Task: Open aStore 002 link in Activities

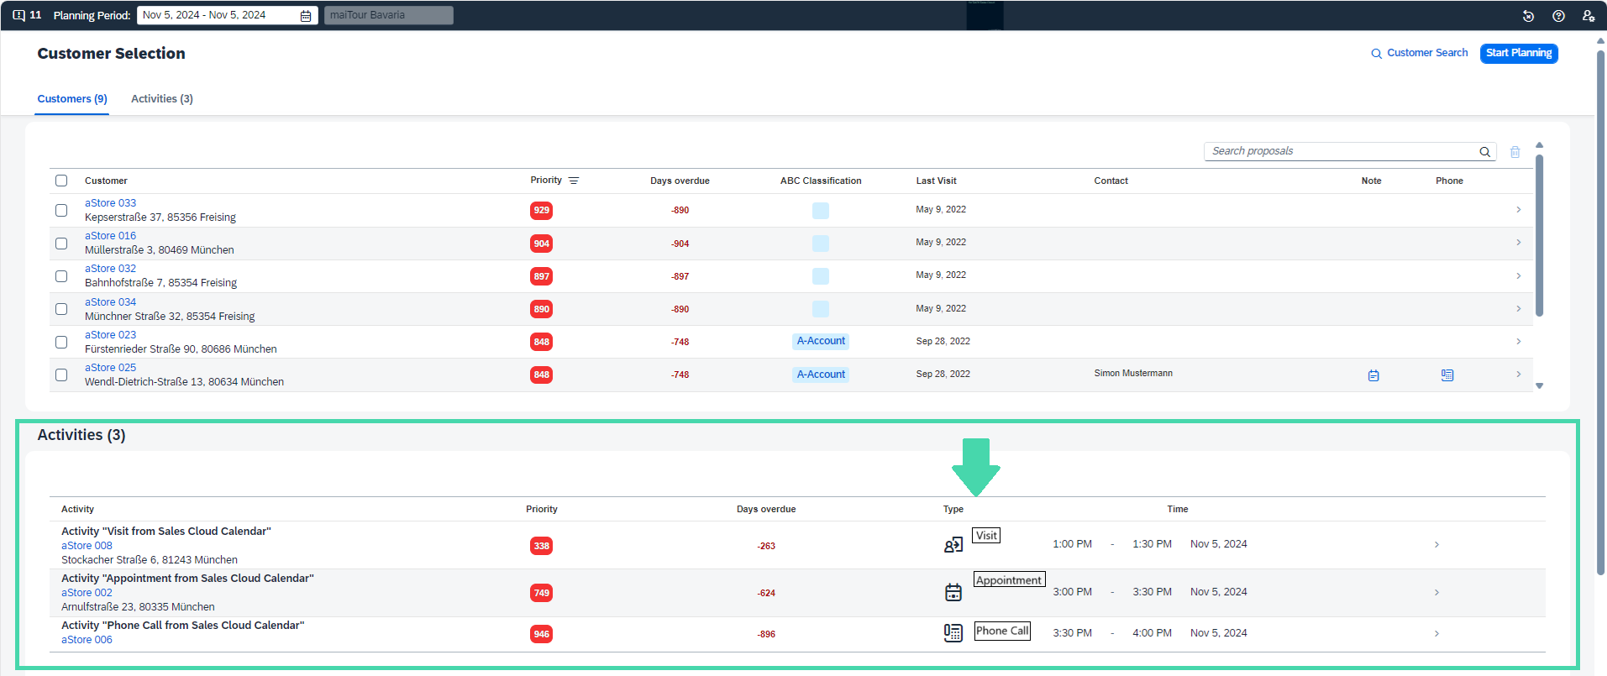Action: point(87,593)
